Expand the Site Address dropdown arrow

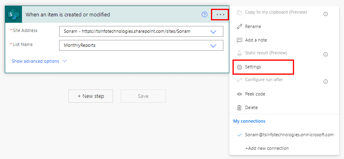point(213,32)
